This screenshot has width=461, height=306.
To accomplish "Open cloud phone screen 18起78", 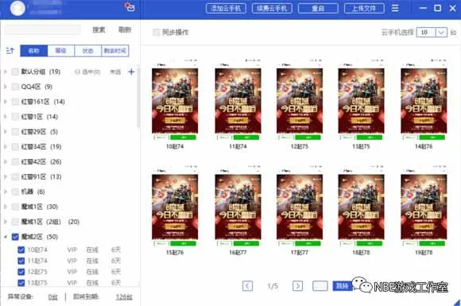I will point(361,207).
